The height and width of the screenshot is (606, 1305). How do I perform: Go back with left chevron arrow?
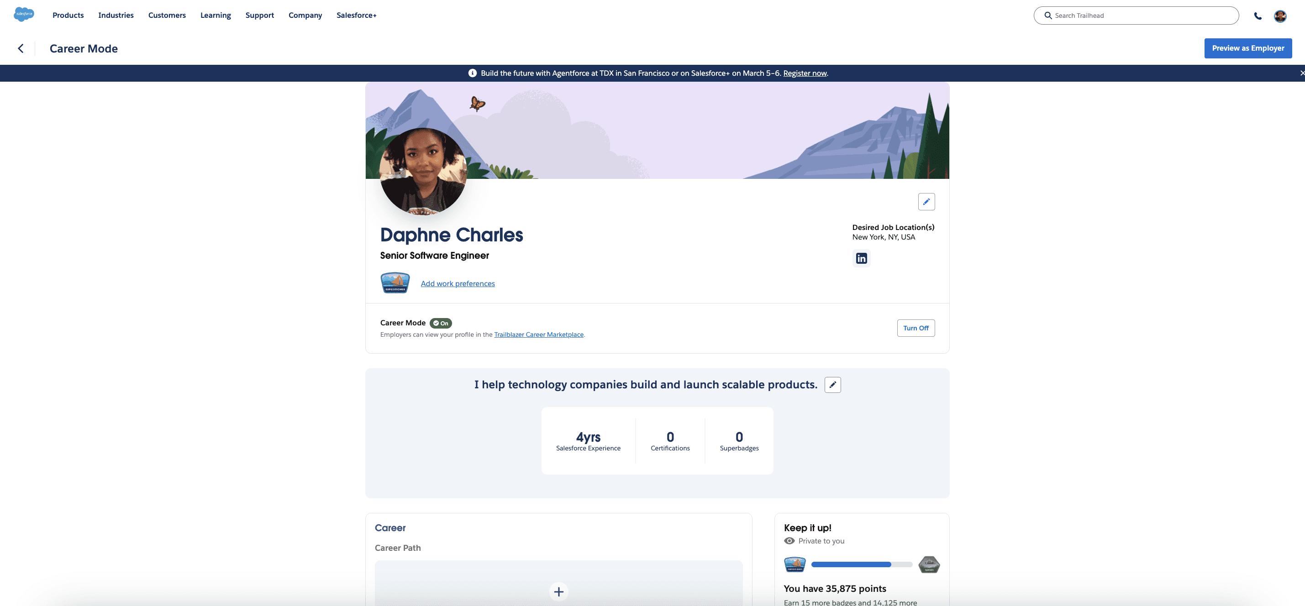pyautogui.click(x=21, y=49)
